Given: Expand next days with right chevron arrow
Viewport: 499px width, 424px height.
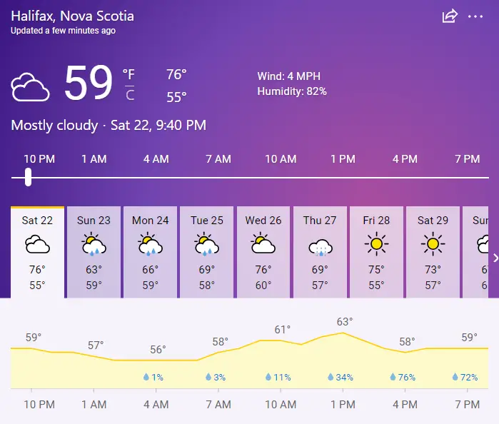Looking at the screenshot, I should click(495, 258).
